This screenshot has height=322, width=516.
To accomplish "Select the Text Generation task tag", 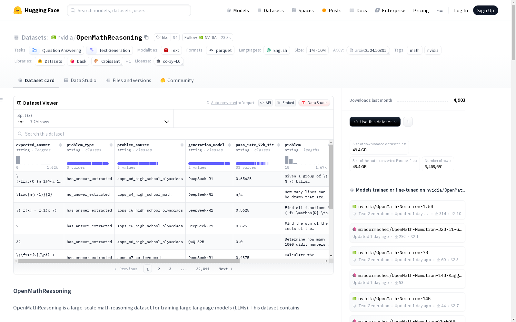I will click(x=110, y=50).
